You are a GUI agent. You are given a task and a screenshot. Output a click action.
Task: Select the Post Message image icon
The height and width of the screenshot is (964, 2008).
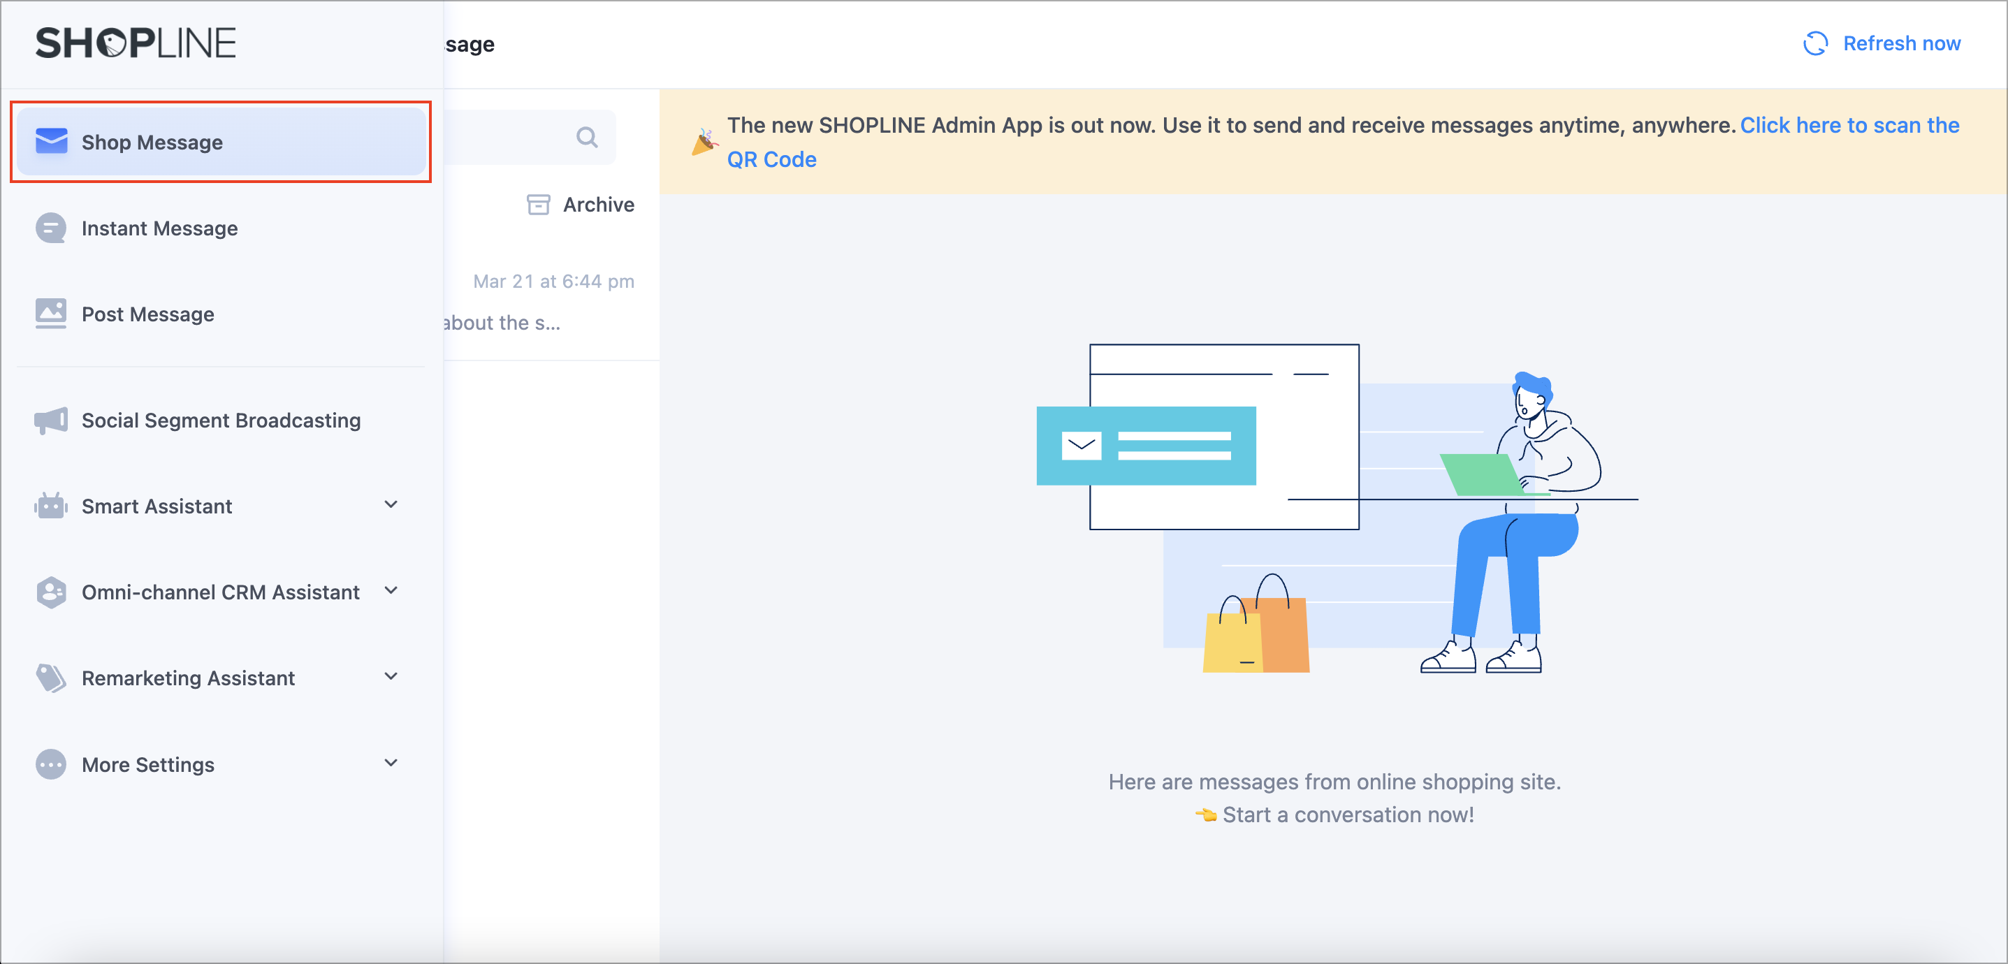coord(51,313)
